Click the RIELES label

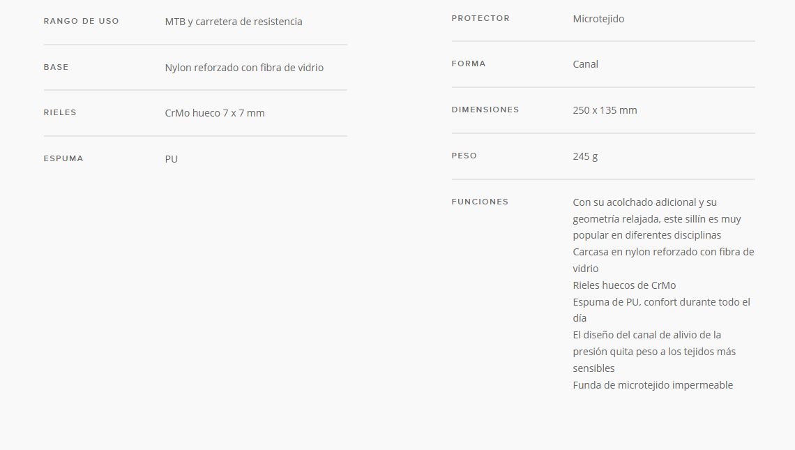60,112
